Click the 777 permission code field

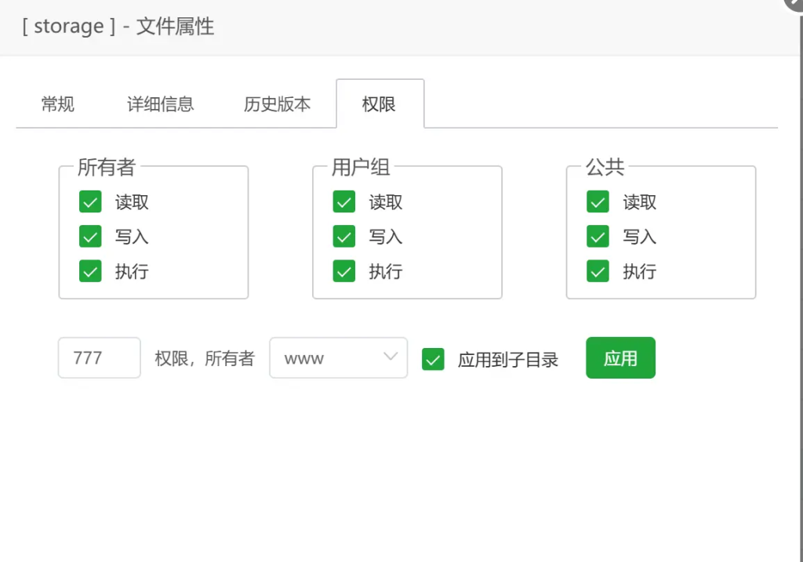(x=100, y=358)
